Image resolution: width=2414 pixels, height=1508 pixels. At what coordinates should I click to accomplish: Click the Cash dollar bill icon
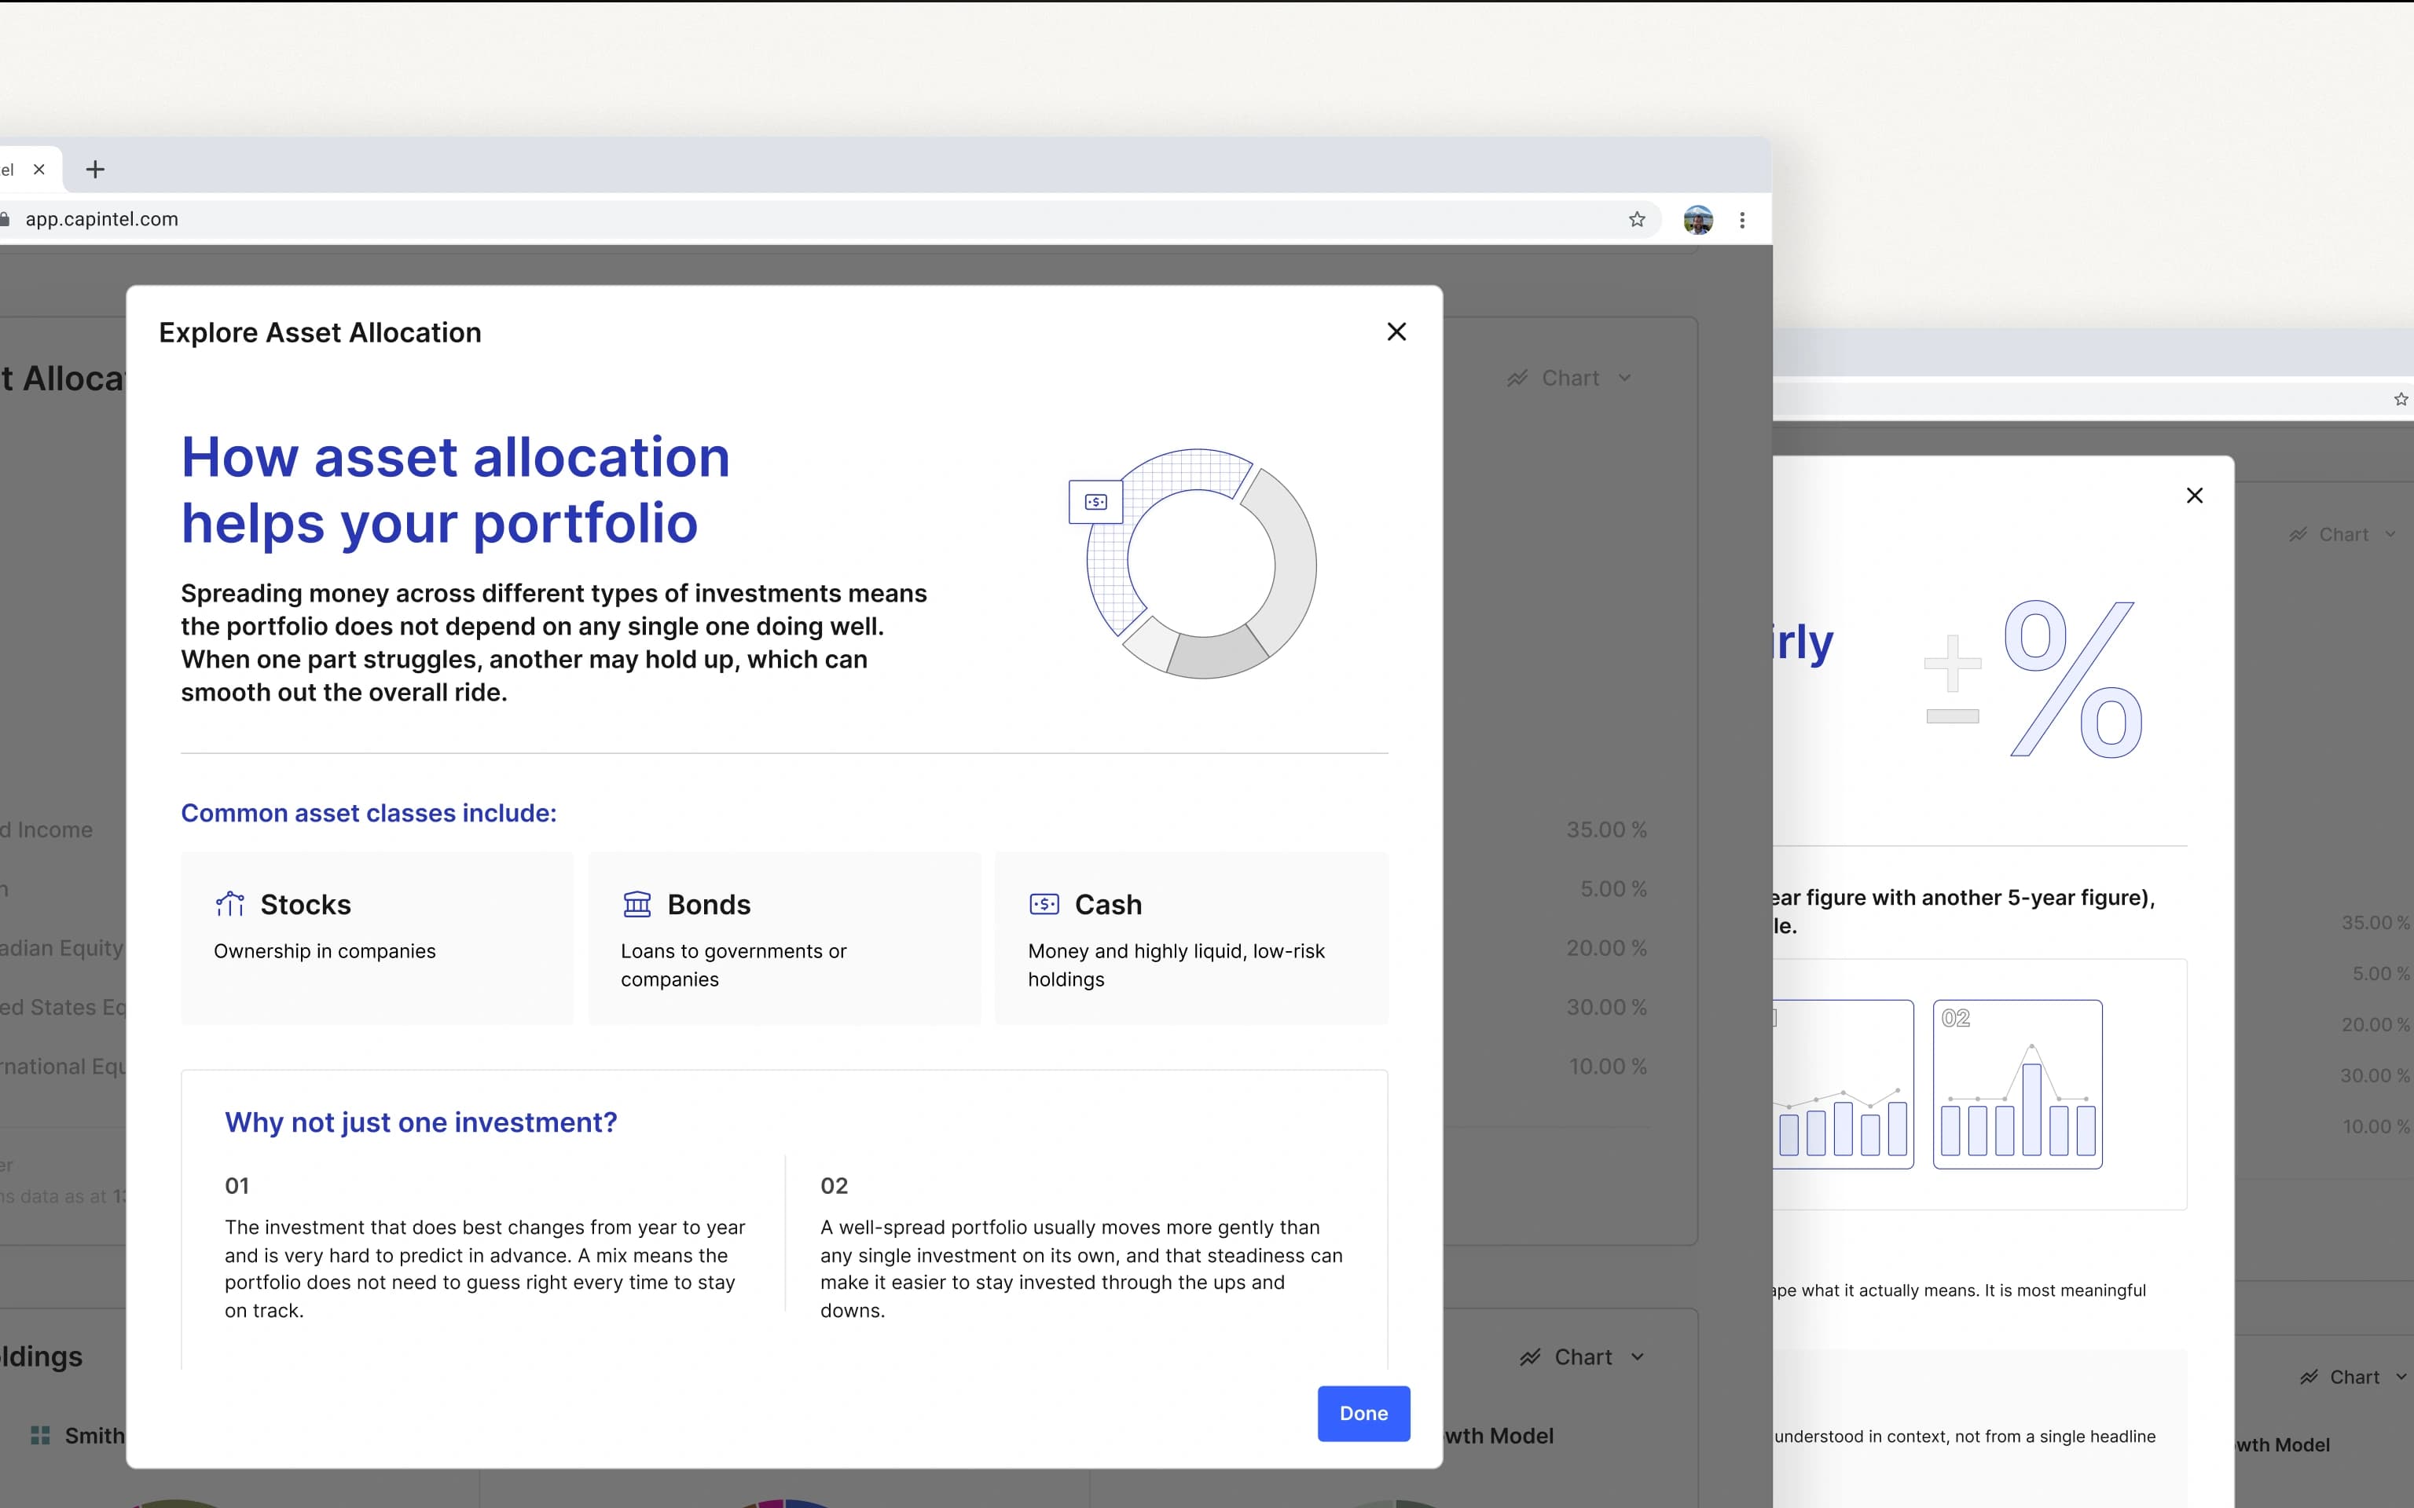(1044, 903)
